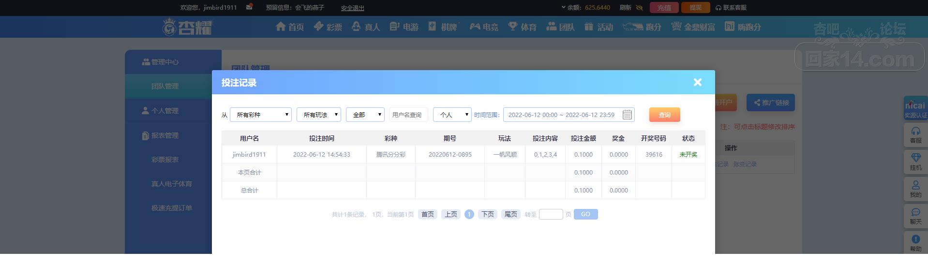Sort by 投注时间 column header

tap(322, 138)
